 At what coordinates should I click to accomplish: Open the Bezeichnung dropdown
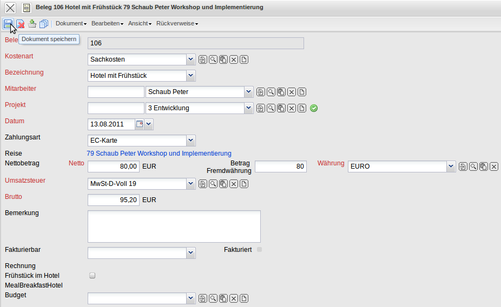pyautogui.click(x=190, y=76)
